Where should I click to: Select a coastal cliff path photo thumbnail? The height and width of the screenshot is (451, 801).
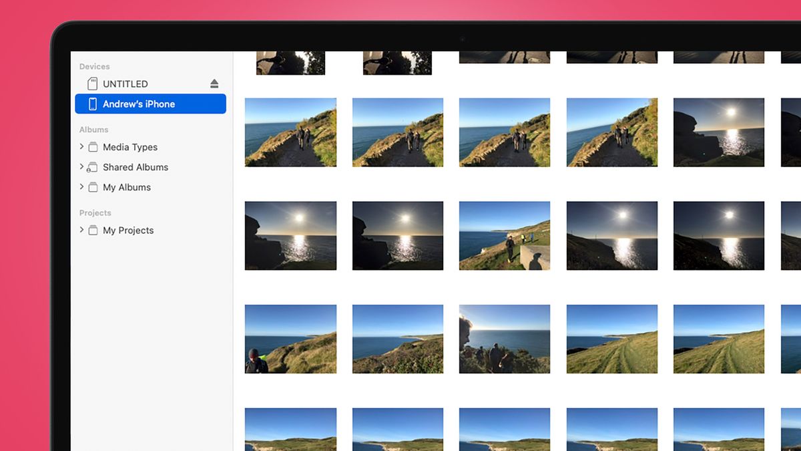pyautogui.click(x=290, y=132)
